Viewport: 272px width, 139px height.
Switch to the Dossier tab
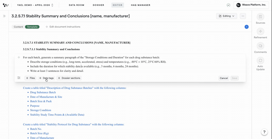click(x=99, y=5)
